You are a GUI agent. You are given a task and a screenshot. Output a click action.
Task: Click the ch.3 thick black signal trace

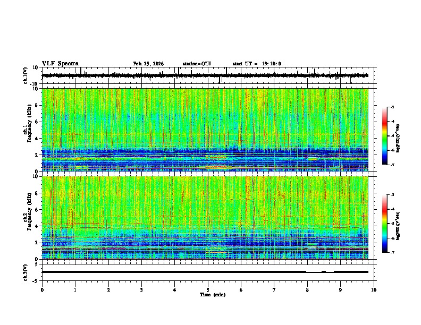[205, 272]
